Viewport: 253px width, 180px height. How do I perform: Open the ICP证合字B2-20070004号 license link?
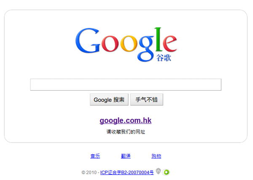point(127,172)
